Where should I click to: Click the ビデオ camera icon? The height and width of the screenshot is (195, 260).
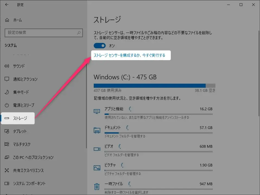click(97, 149)
